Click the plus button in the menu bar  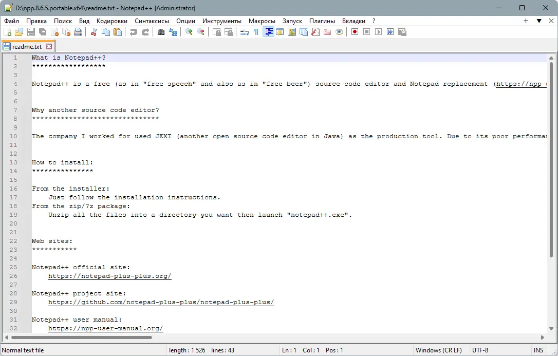coord(526,21)
